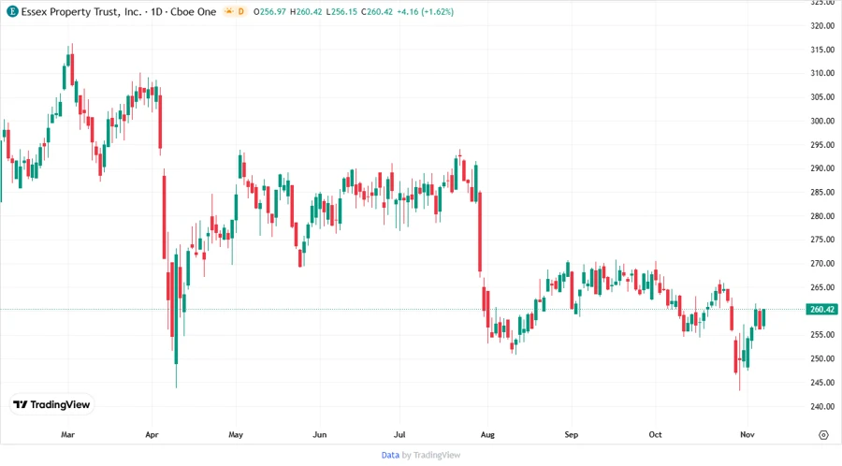
Task: Click the 300.00 price axis label
Action: point(822,121)
